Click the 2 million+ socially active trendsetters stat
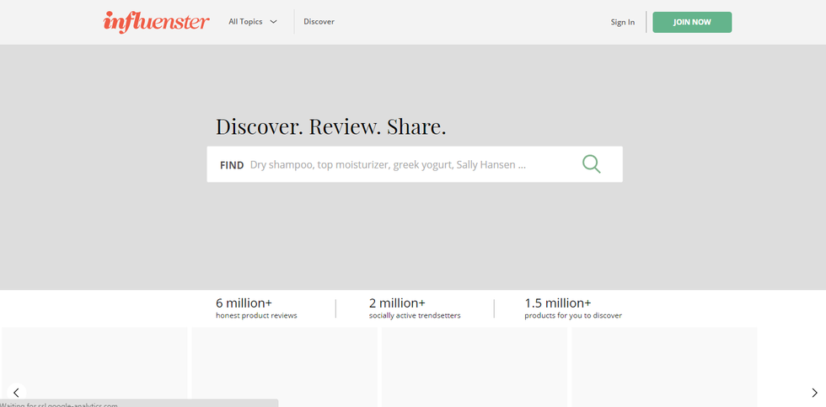This screenshot has height=407, width=826. (x=415, y=308)
